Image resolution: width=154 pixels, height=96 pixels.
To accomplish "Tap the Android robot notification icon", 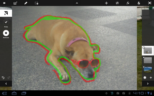I will (x=112, y=93).
